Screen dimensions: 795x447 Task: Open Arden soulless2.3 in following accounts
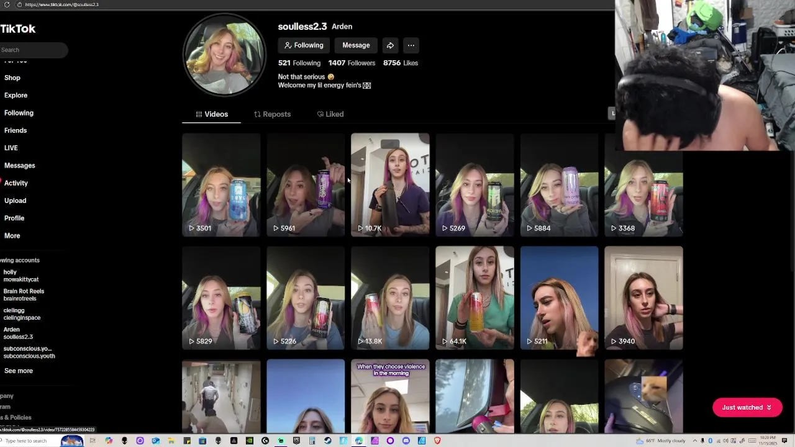click(18, 333)
